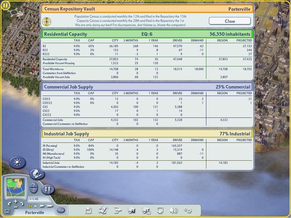Open audio options speaker icon
This screenshot has width=291, height=218.
[174, 210]
